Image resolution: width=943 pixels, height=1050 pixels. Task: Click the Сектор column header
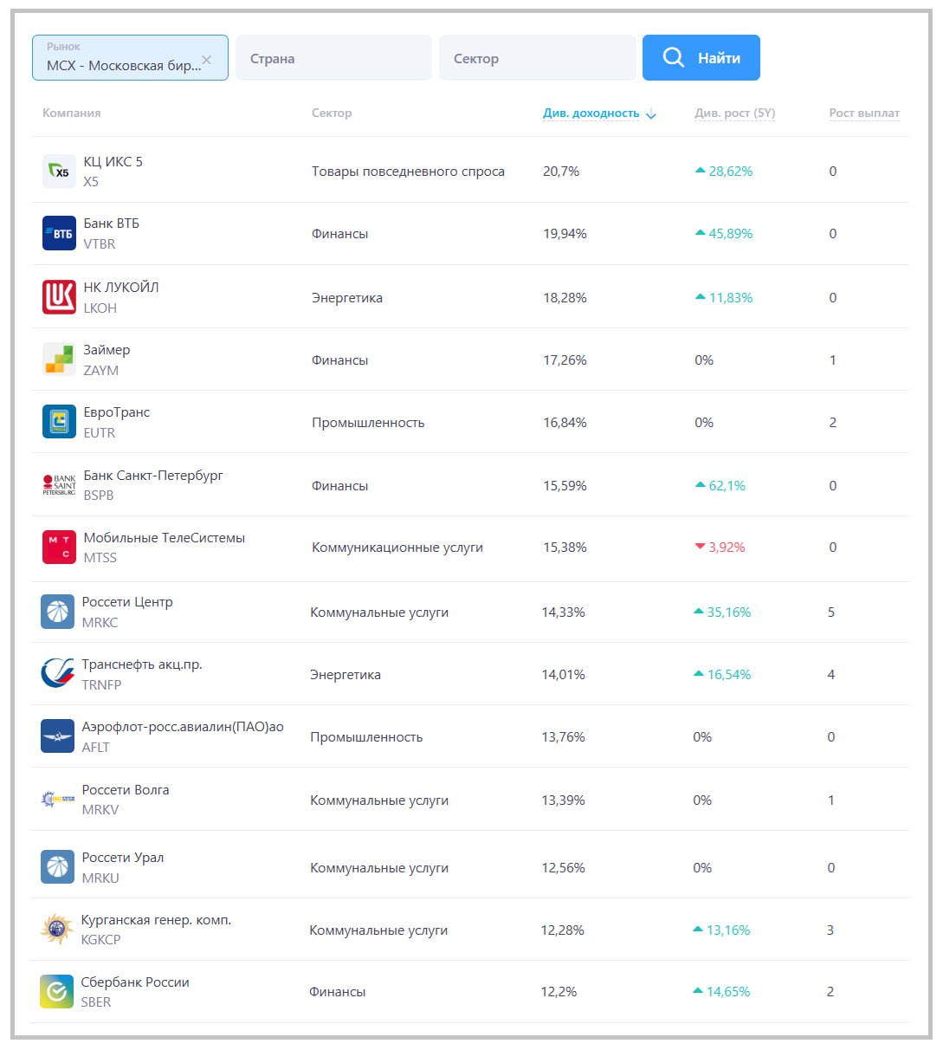332,113
